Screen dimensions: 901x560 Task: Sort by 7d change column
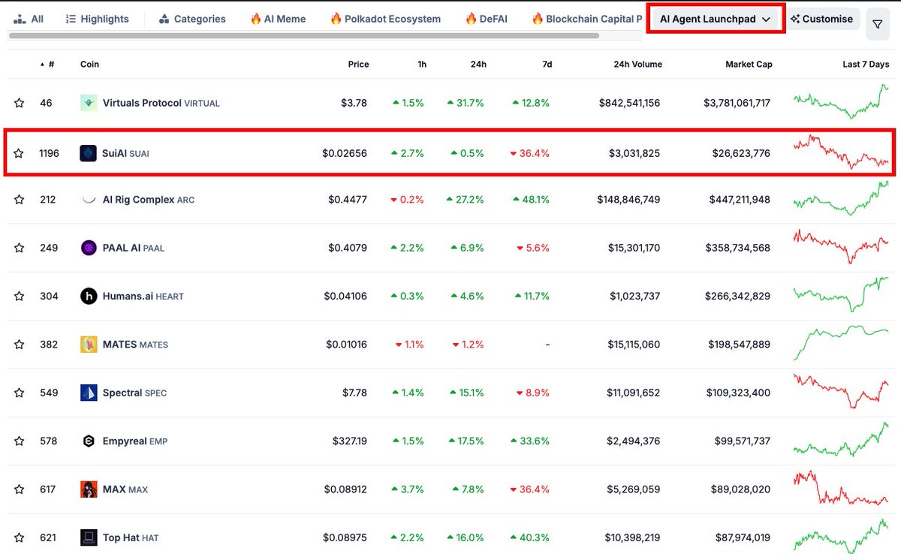tap(547, 65)
